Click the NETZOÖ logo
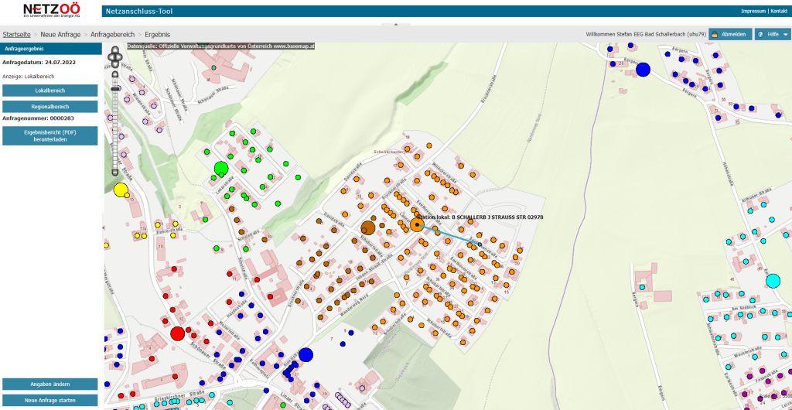Image resolution: width=792 pixels, height=410 pixels. click(51, 11)
